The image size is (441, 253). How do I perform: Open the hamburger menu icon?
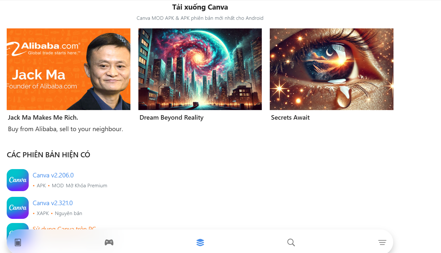(382, 242)
